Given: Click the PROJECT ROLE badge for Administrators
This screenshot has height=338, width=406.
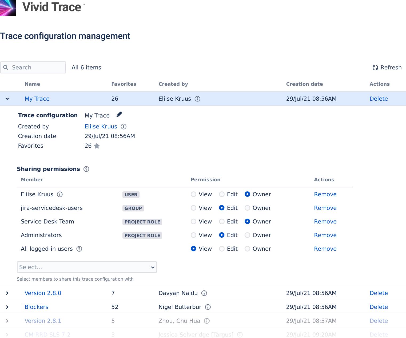Looking at the screenshot, I should coord(142,235).
